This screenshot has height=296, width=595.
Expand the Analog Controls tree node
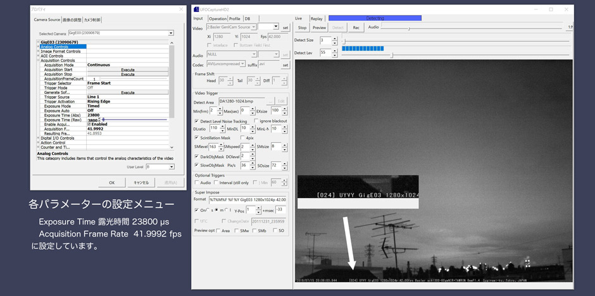(x=39, y=47)
